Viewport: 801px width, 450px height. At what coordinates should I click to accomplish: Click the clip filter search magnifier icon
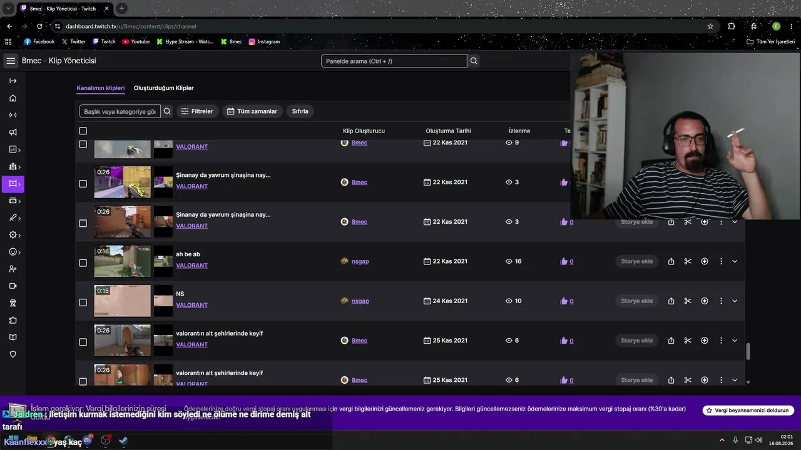click(x=167, y=111)
